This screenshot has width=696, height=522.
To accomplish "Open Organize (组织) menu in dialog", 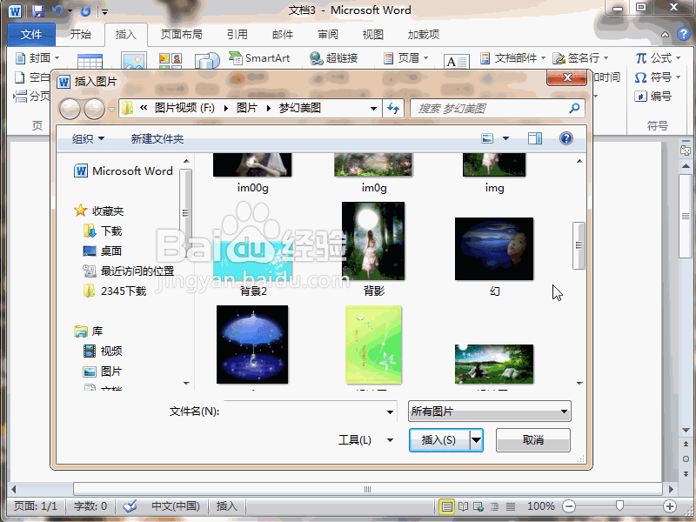I will pyautogui.click(x=89, y=139).
